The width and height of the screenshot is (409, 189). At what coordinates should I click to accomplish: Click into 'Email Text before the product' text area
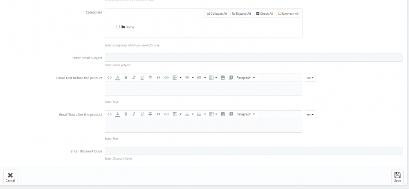[203, 89]
